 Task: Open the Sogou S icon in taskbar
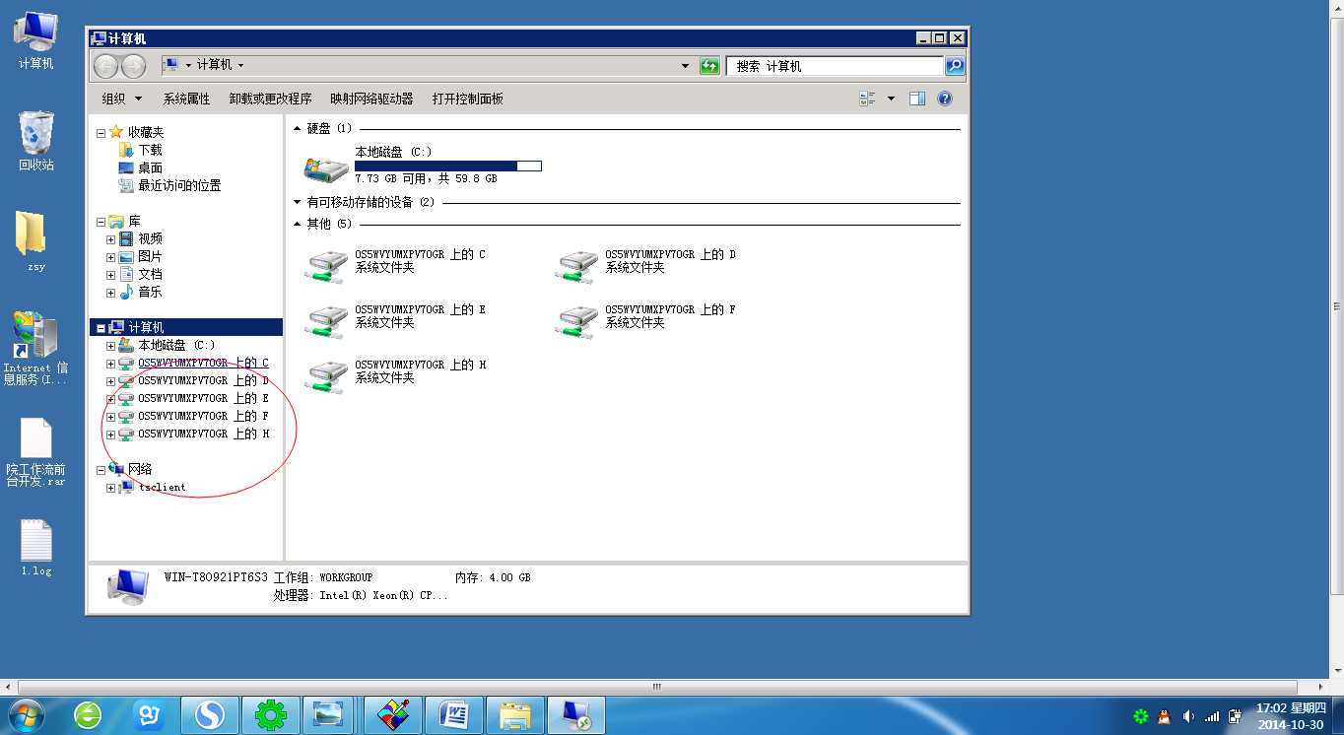(210, 715)
